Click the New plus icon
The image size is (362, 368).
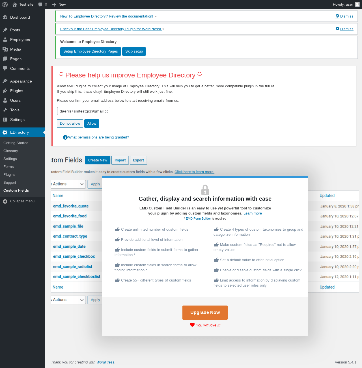[x=54, y=5]
